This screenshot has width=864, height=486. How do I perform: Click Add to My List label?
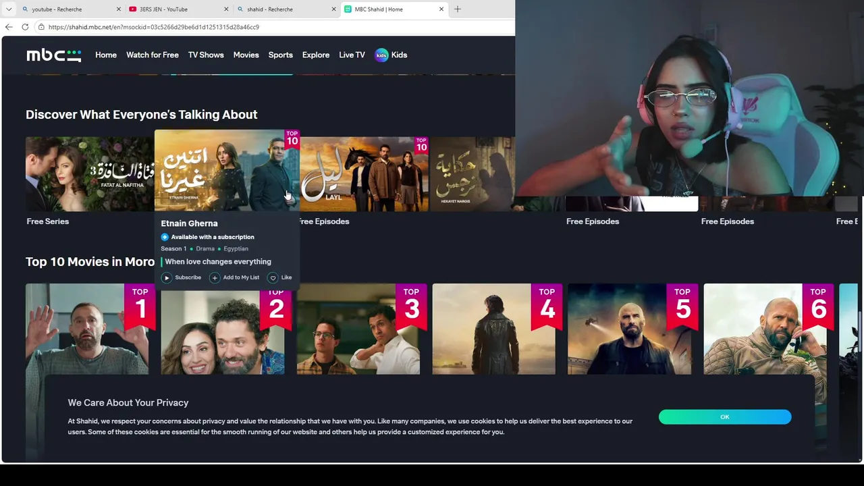[x=241, y=277]
